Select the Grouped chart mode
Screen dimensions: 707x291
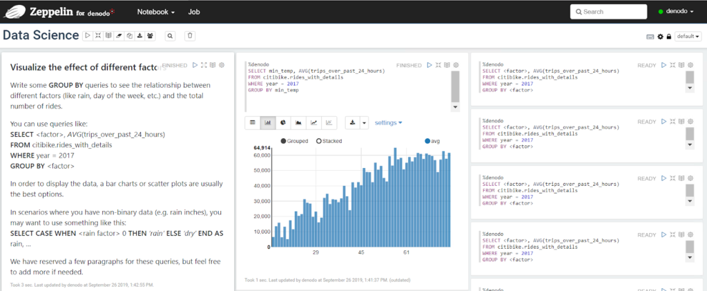(x=295, y=141)
